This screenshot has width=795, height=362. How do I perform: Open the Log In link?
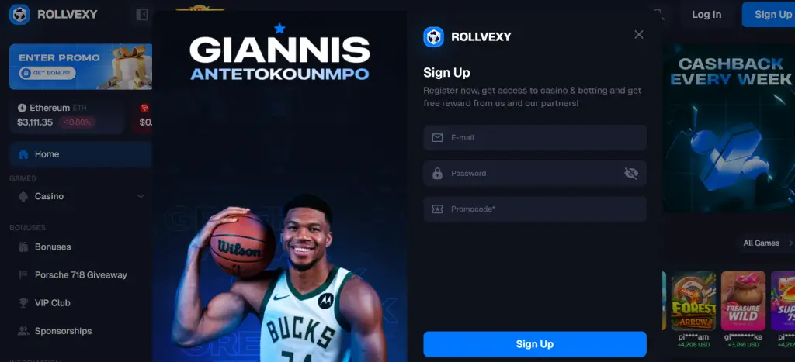[706, 14]
